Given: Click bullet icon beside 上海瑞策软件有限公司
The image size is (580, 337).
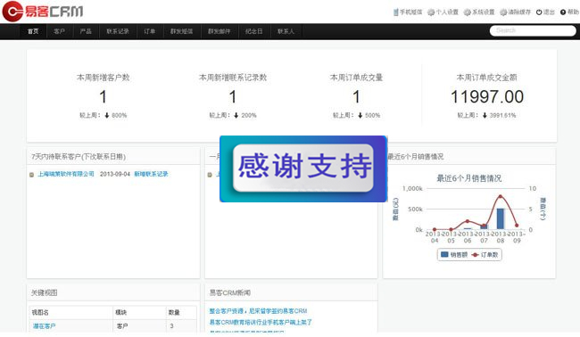Looking at the screenshot, I should pos(32,175).
